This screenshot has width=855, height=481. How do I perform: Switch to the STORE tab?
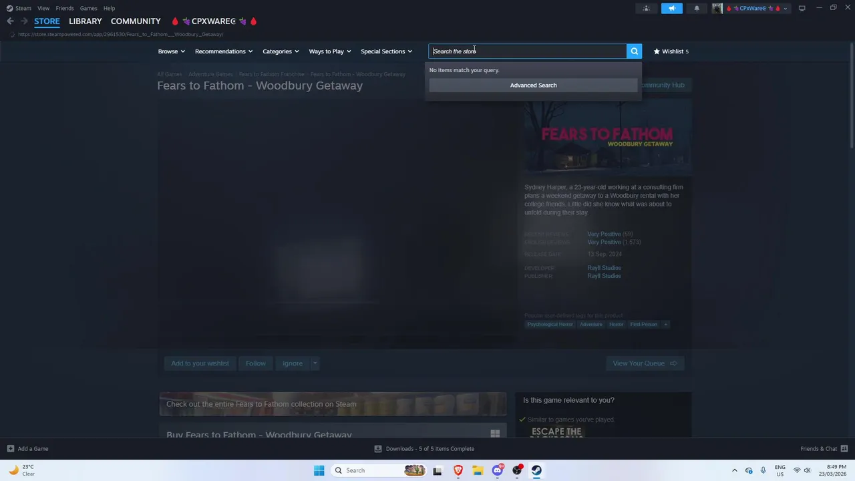pyautogui.click(x=47, y=21)
